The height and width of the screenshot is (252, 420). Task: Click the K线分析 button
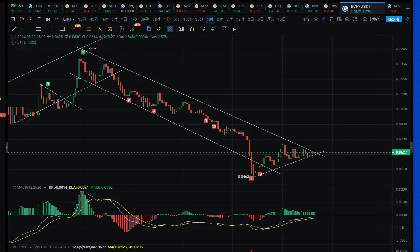pos(394,19)
